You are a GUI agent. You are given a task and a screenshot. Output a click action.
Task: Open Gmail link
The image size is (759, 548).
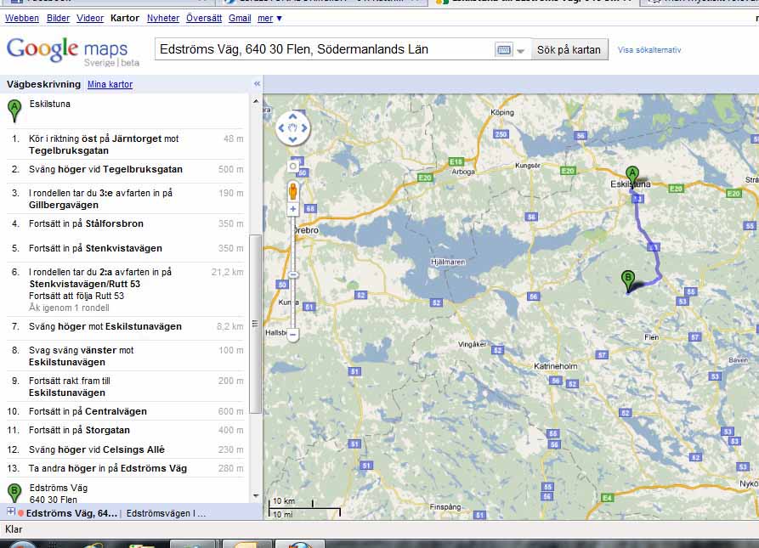point(240,19)
